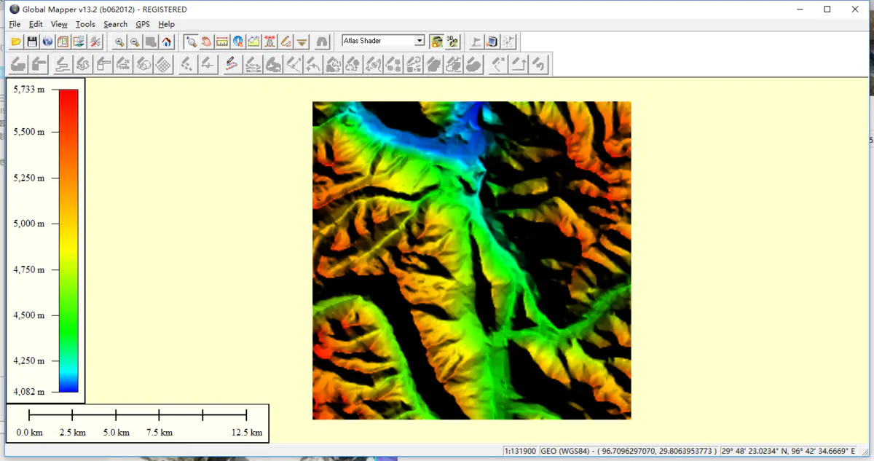The height and width of the screenshot is (461, 874).
Task: Click the GPS flag waypoint icon
Action: coord(476,42)
